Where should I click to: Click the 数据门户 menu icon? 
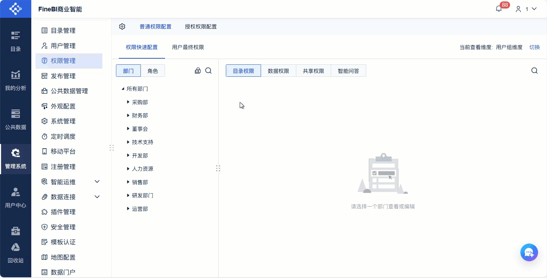click(44, 272)
